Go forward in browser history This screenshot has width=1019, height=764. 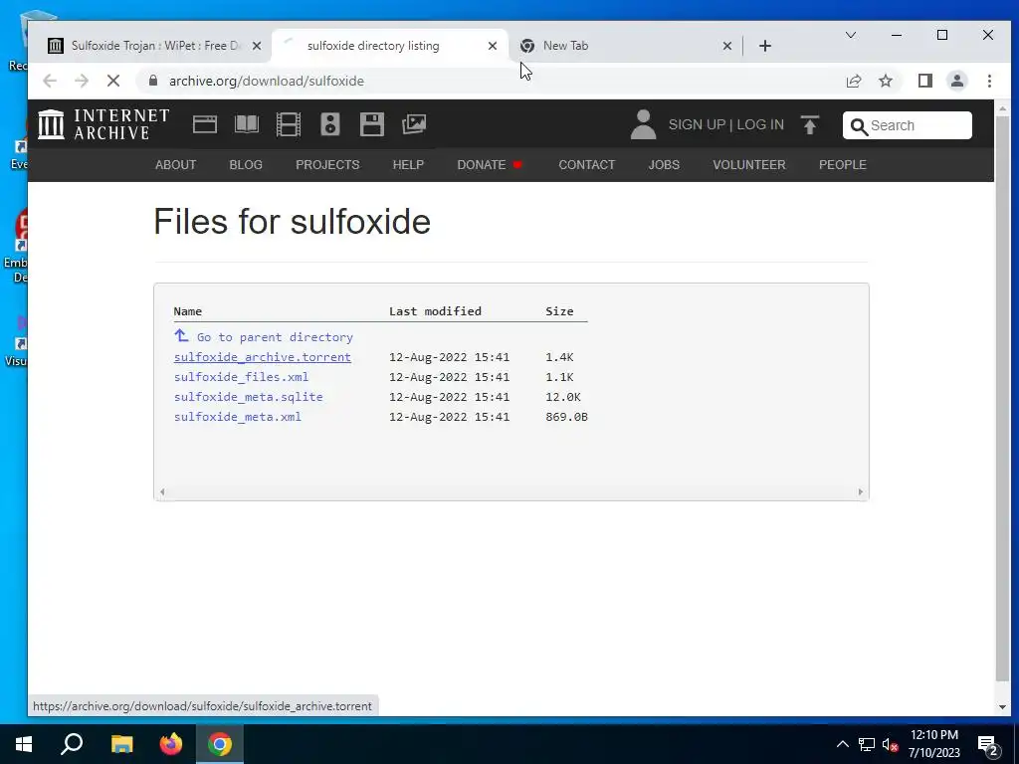coord(82,81)
